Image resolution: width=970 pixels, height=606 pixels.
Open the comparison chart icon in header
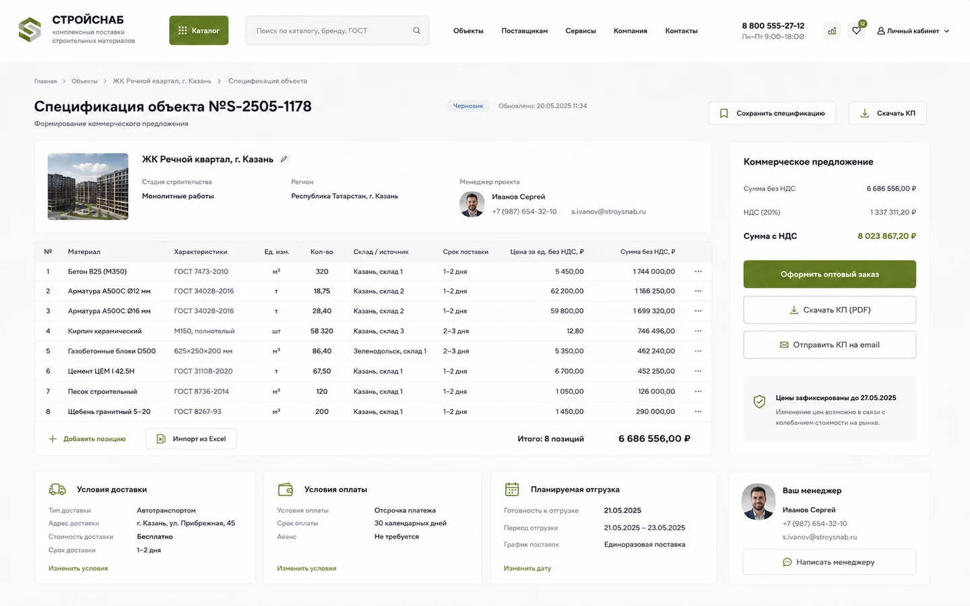(832, 31)
